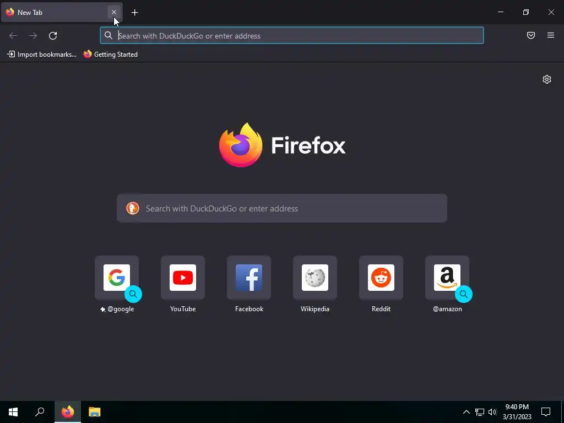This screenshot has width=564, height=423.
Task: Click the Wikipedia tile label
Action: (x=315, y=309)
